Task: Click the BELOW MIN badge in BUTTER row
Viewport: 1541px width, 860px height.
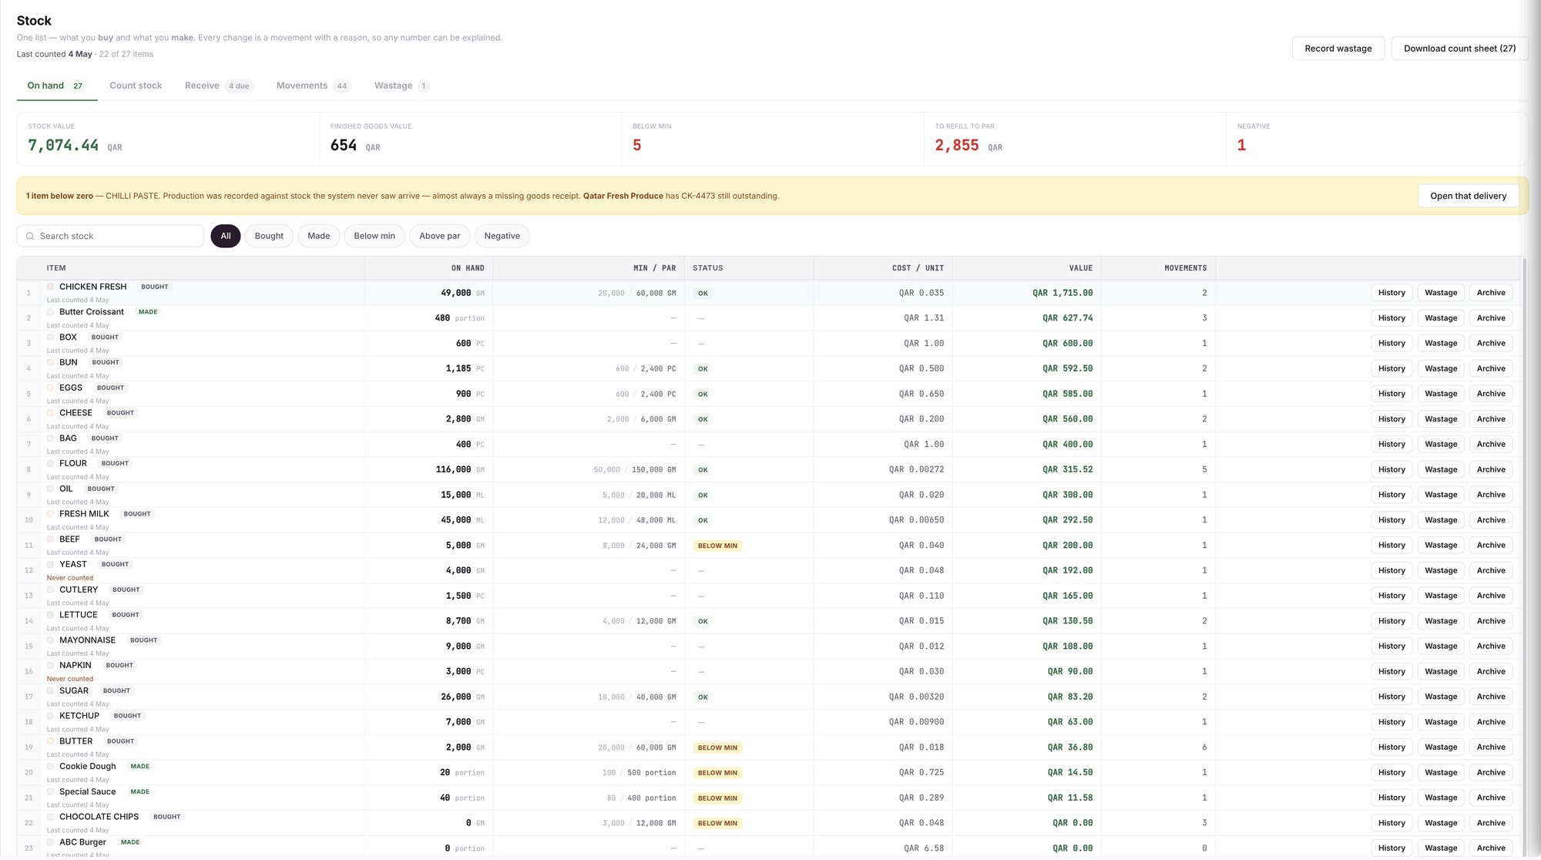Action: coord(717,747)
